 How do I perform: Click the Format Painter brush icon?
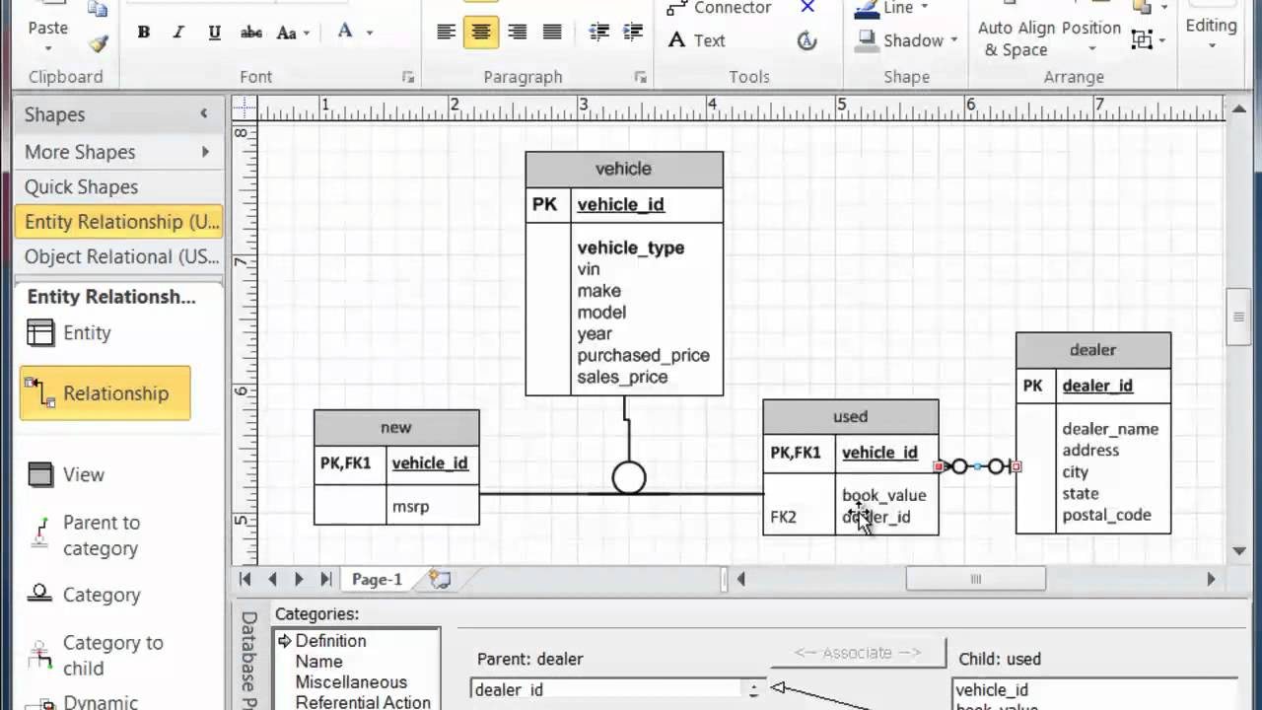(x=98, y=43)
